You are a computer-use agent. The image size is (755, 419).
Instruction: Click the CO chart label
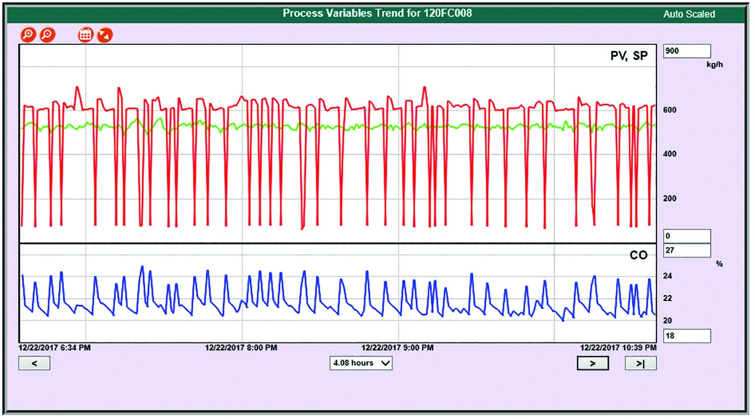[x=638, y=256]
